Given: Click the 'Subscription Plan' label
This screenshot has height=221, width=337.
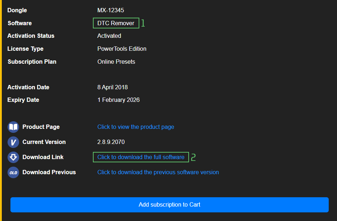Looking at the screenshot, I should [x=32, y=62].
